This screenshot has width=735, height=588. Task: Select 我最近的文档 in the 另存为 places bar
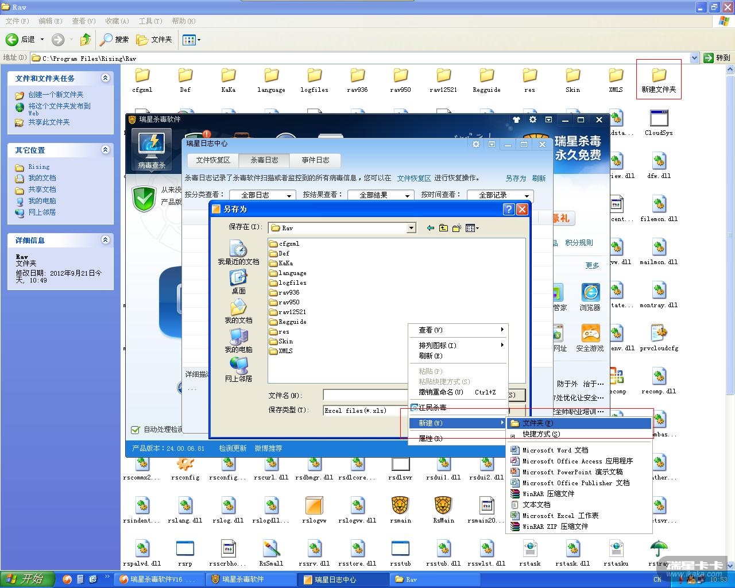238,253
